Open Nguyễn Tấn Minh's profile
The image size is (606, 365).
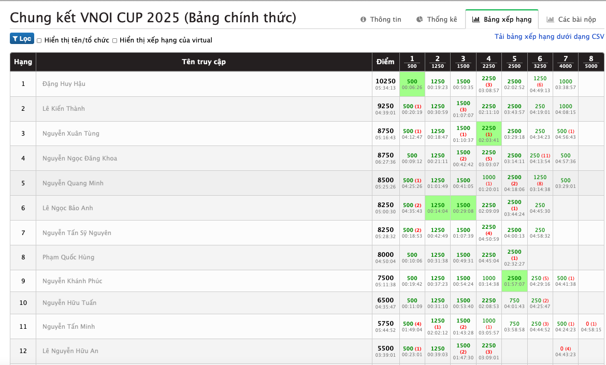68,327
